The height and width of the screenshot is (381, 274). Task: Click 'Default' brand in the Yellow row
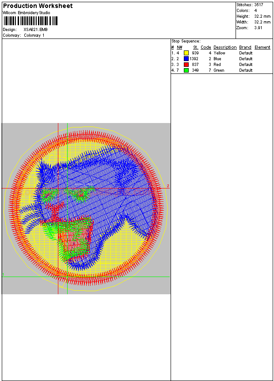point(246,53)
